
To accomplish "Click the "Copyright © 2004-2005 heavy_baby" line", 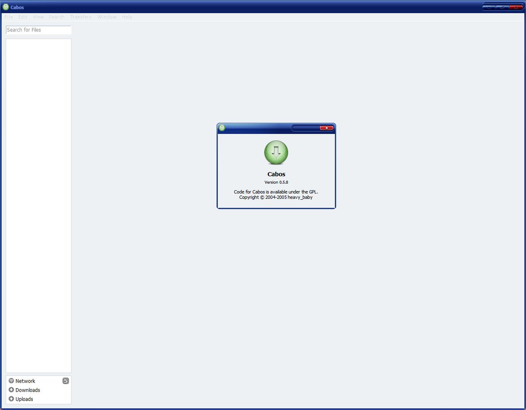I will tap(276, 197).
